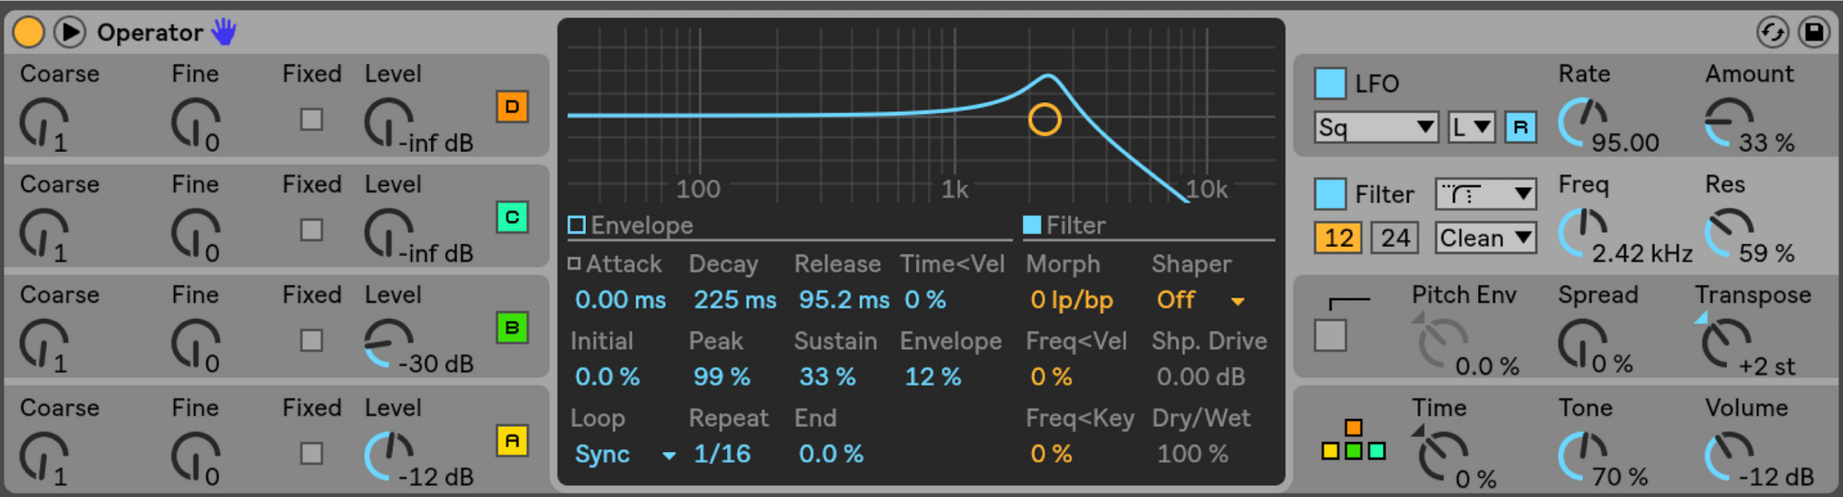
Task: Save the preset with the disk icon
Action: click(1814, 32)
